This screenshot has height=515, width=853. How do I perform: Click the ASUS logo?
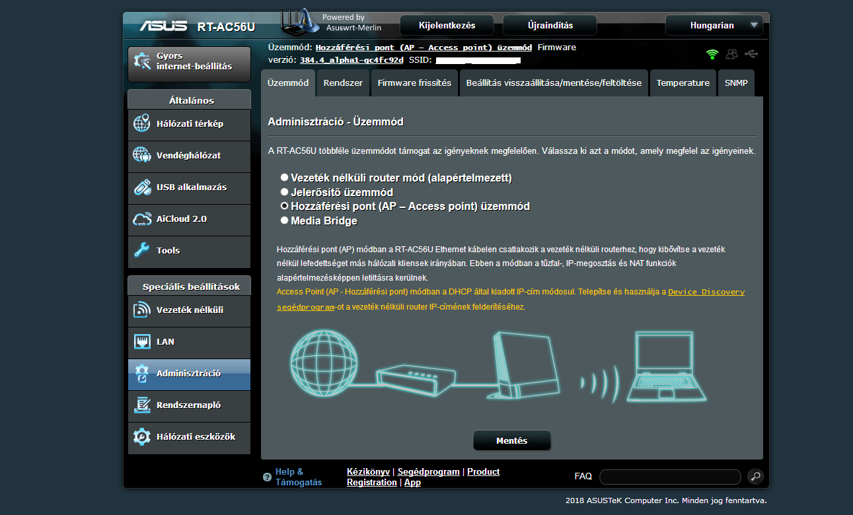(165, 26)
